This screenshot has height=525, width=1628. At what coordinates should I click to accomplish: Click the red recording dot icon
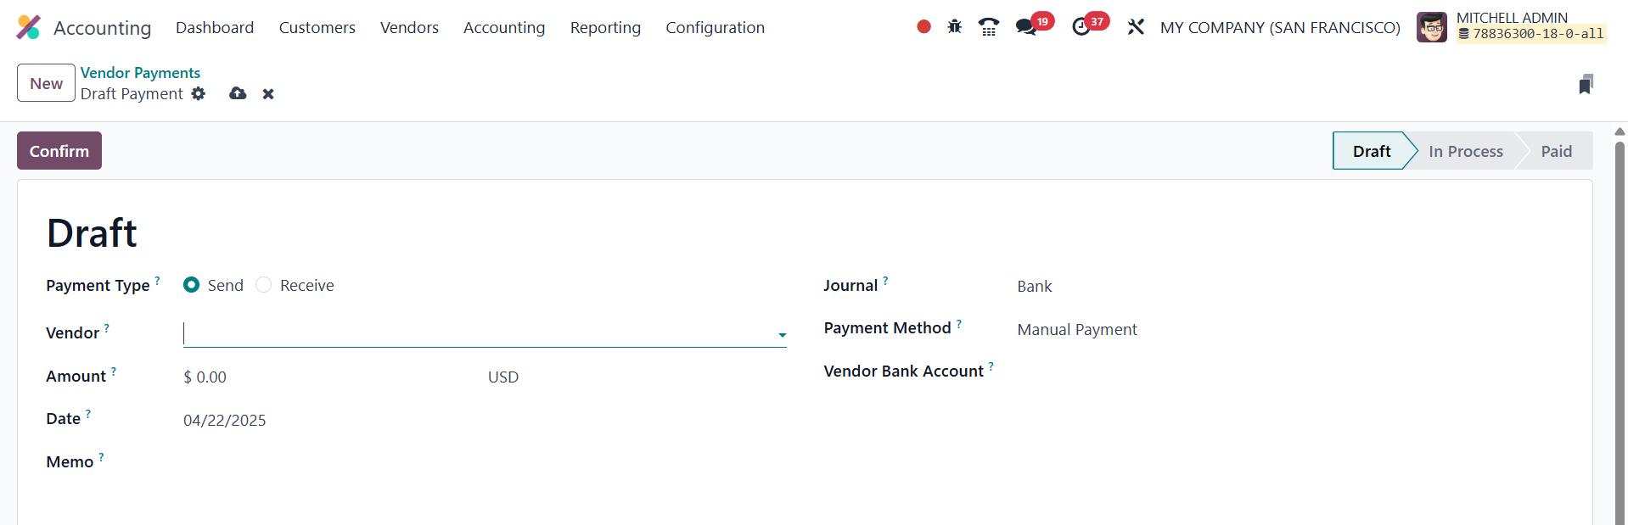click(923, 27)
